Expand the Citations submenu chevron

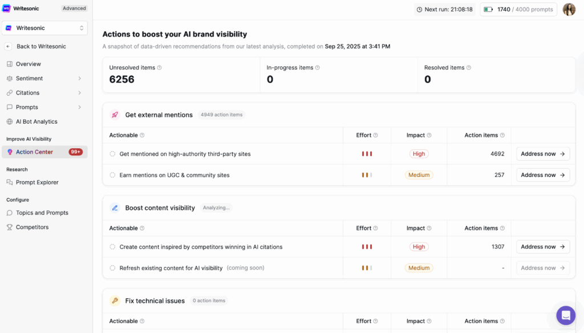(79, 93)
